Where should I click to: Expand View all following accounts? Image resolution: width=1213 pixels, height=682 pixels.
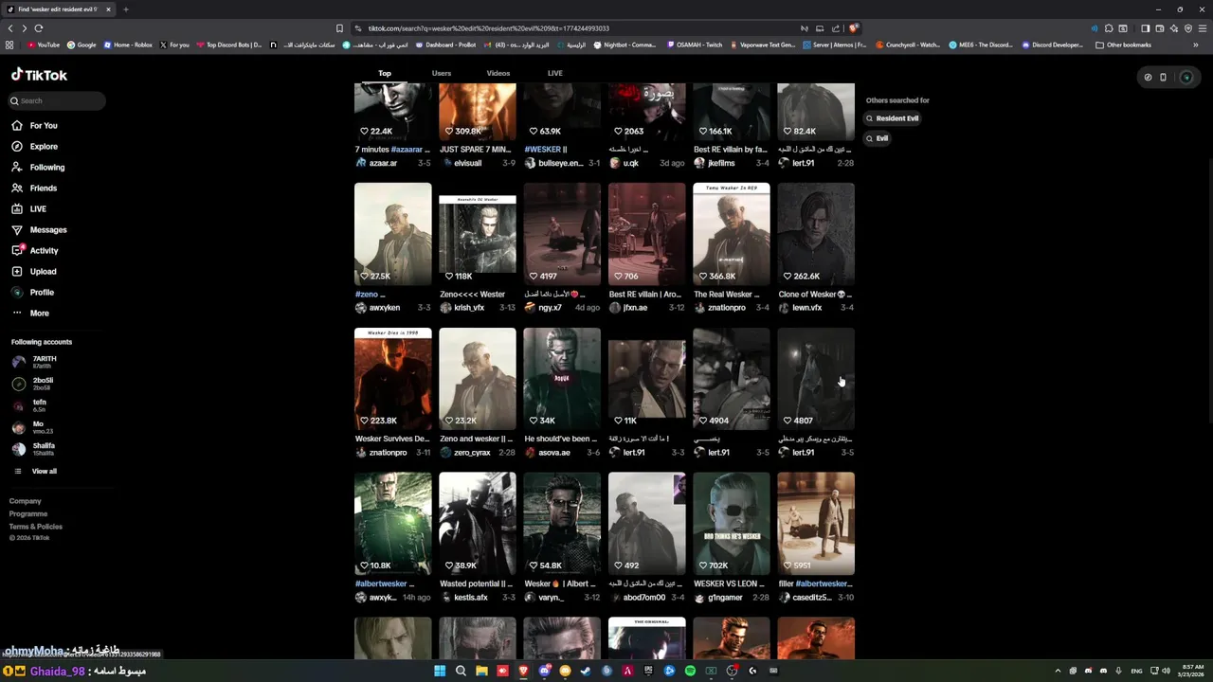click(35, 471)
